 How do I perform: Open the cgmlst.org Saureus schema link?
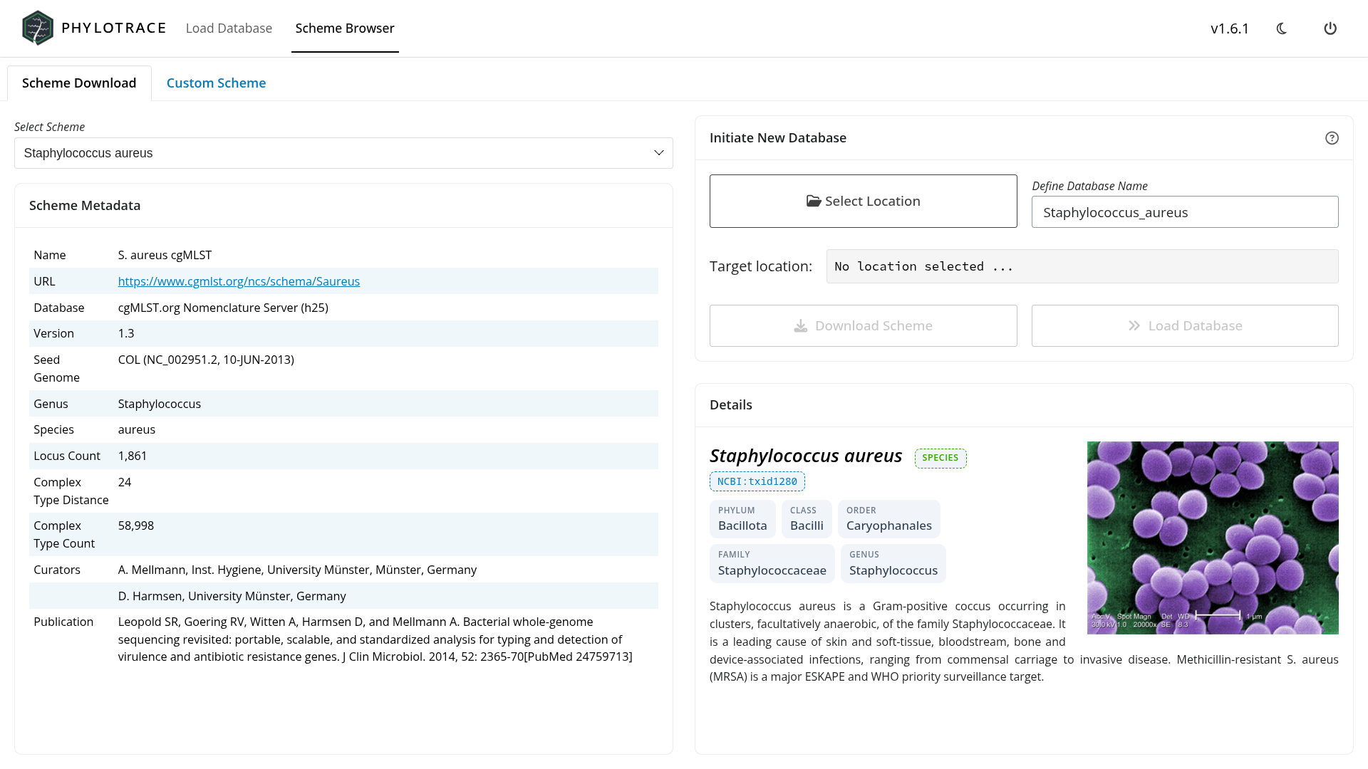coord(239,281)
